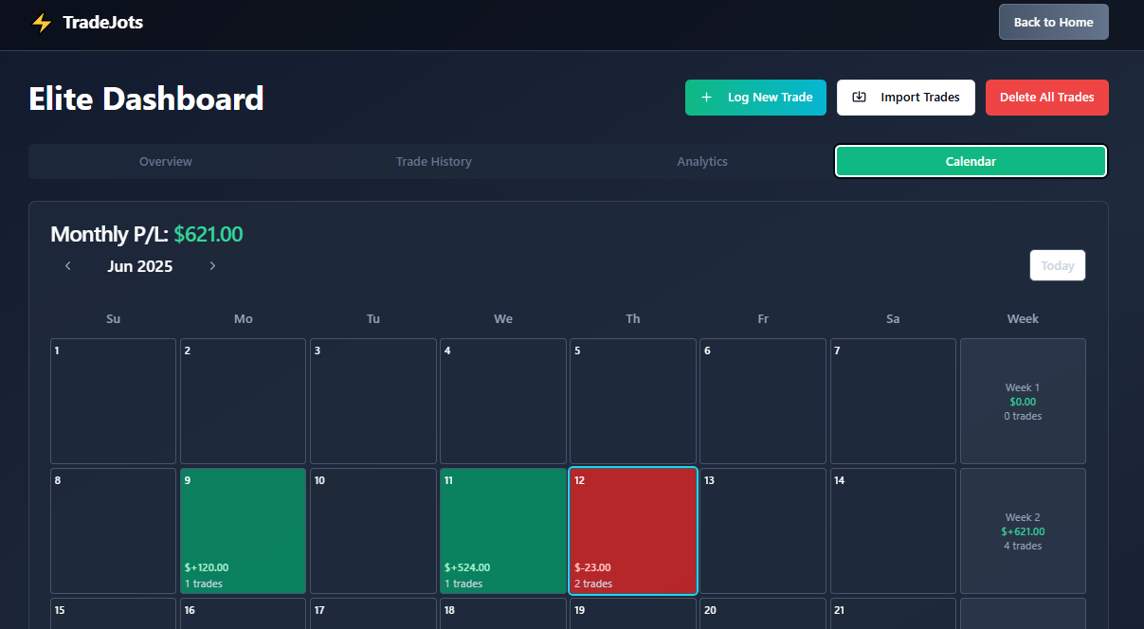The image size is (1144, 629).
Task: Select calendar day 2
Action: point(243,402)
